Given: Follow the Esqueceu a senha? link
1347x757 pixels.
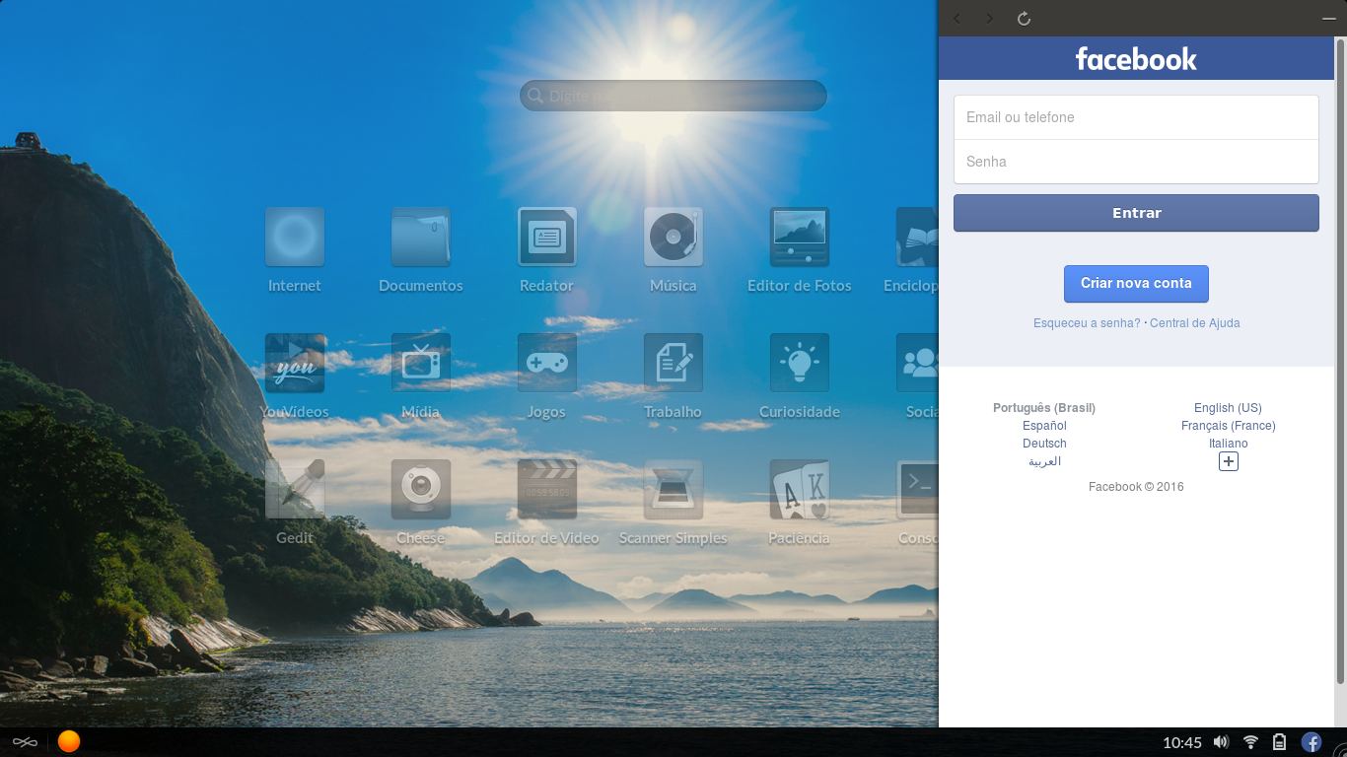Looking at the screenshot, I should [1087, 323].
